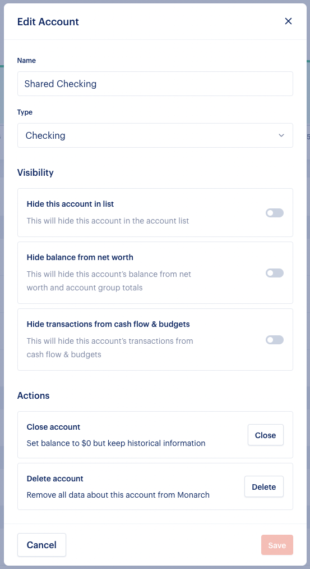Image resolution: width=310 pixels, height=569 pixels.
Task: Enable Hide balance from net worth switch
Action: tap(275, 273)
